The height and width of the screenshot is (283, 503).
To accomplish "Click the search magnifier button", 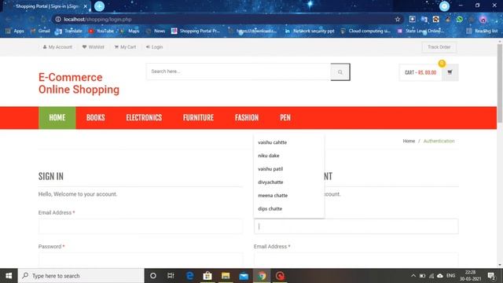I will 340,72.
